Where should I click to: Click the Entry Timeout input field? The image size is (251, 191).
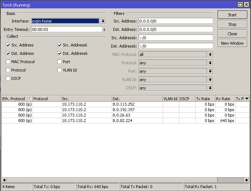tap(66, 29)
